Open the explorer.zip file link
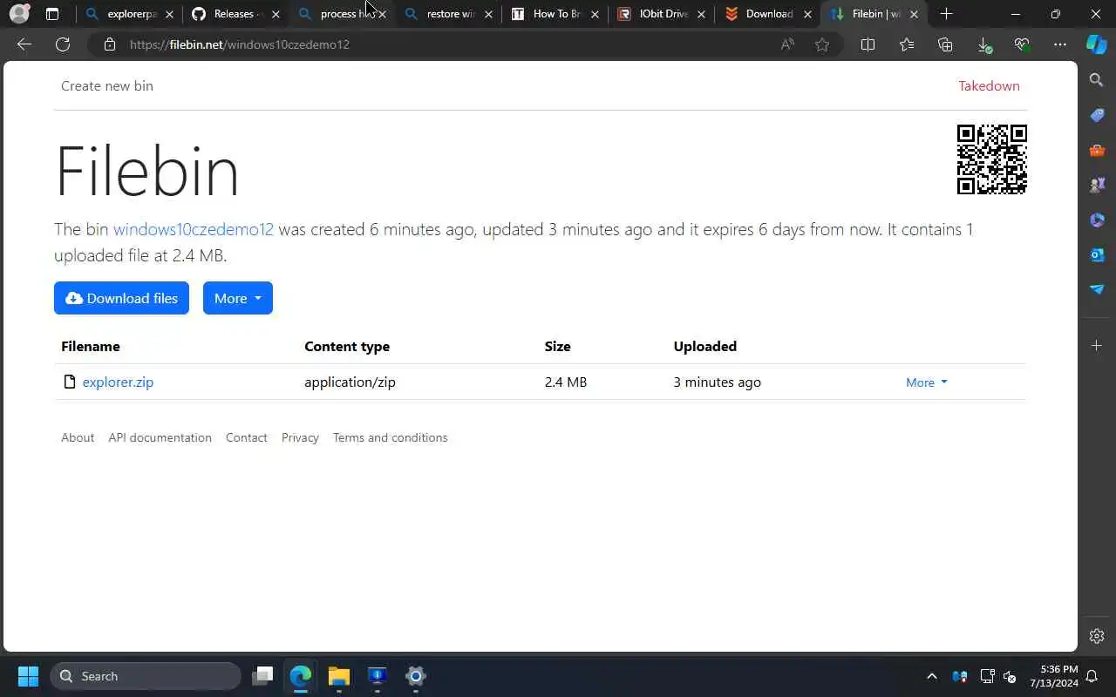The height and width of the screenshot is (697, 1116). [x=118, y=382]
